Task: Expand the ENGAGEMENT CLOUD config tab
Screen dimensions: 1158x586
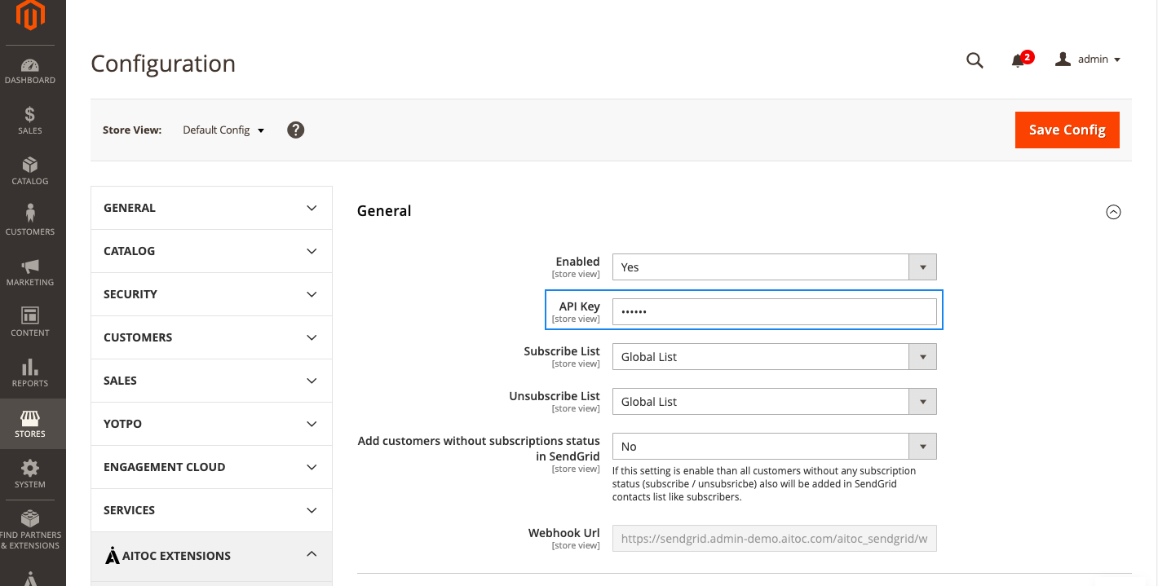Action: pyautogui.click(x=211, y=467)
